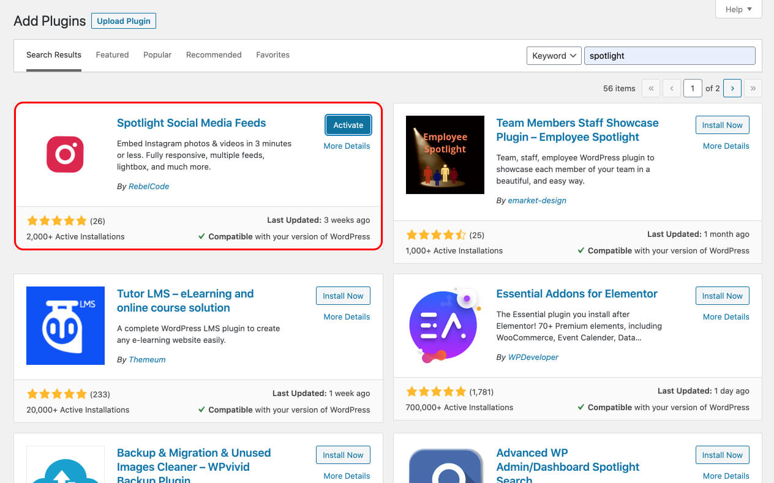774x483 pixels.
Task: Click the Essential Addons for Elementor icon
Action: point(445,326)
